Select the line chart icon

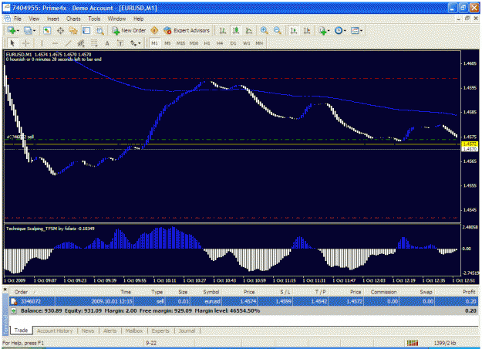tap(249, 30)
